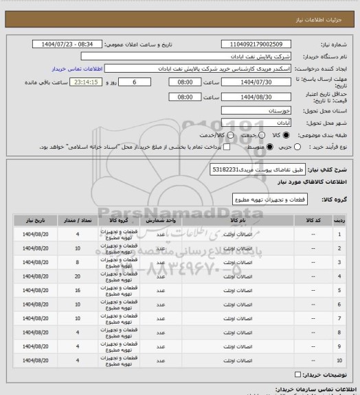
Task: Click the buyer name field شرکت پالایش نفت آبادان
Action: click(x=185, y=56)
